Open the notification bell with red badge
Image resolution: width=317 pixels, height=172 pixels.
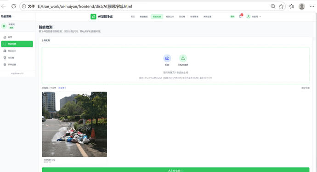point(240,17)
